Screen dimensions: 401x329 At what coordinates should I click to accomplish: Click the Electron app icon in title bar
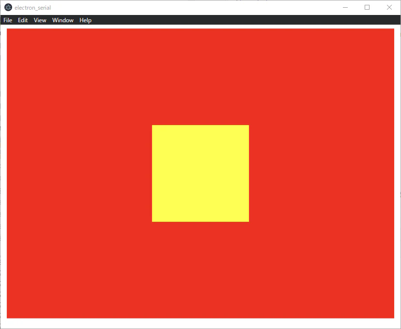click(x=8, y=7)
